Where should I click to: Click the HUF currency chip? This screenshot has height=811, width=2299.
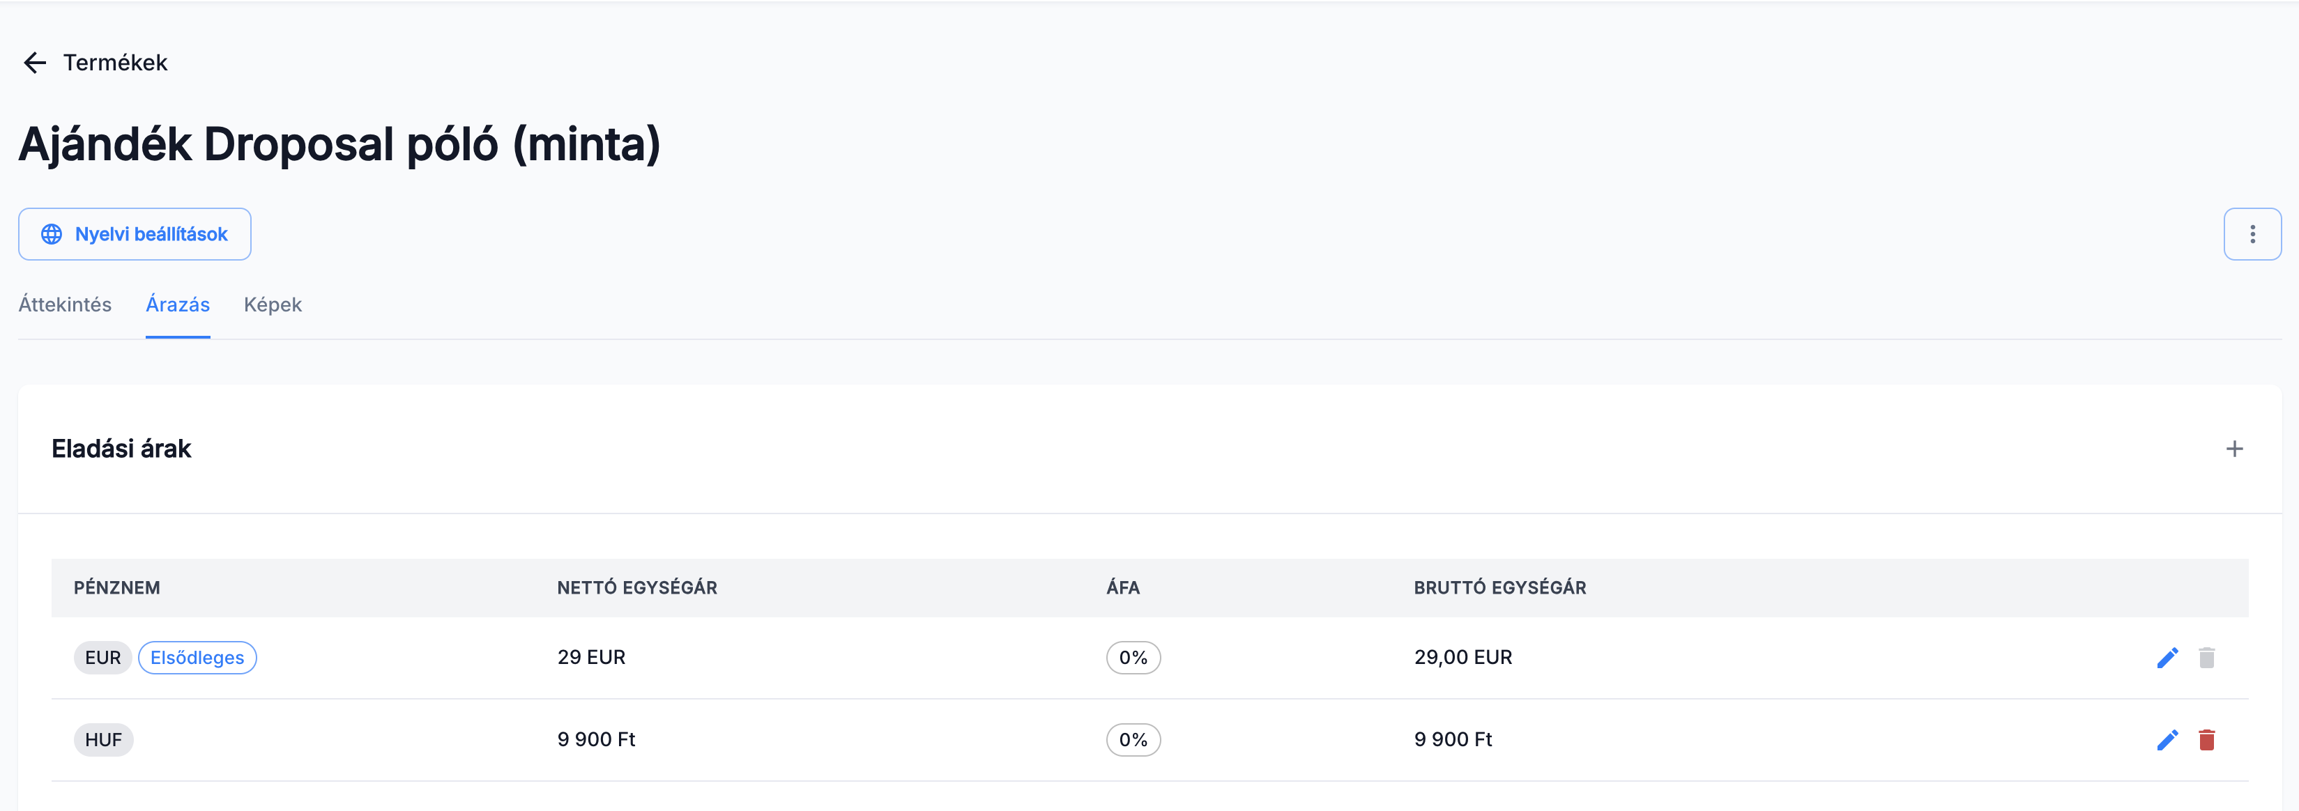coord(104,740)
